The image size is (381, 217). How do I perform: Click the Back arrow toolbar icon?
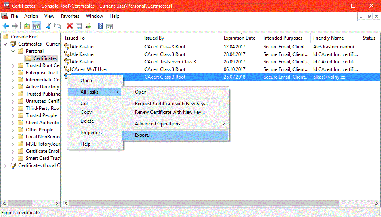pos(6,26)
